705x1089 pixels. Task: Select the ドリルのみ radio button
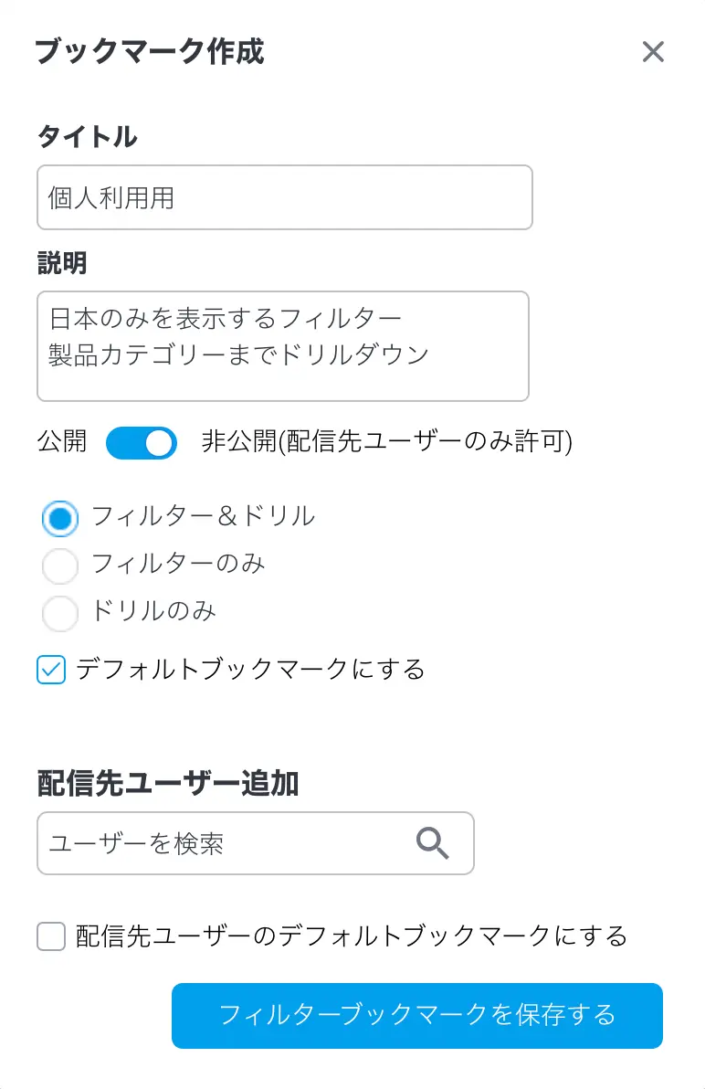pos(60,613)
